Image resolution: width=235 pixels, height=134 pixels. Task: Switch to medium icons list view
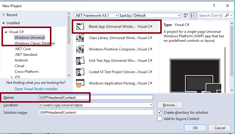click(x=193, y=16)
